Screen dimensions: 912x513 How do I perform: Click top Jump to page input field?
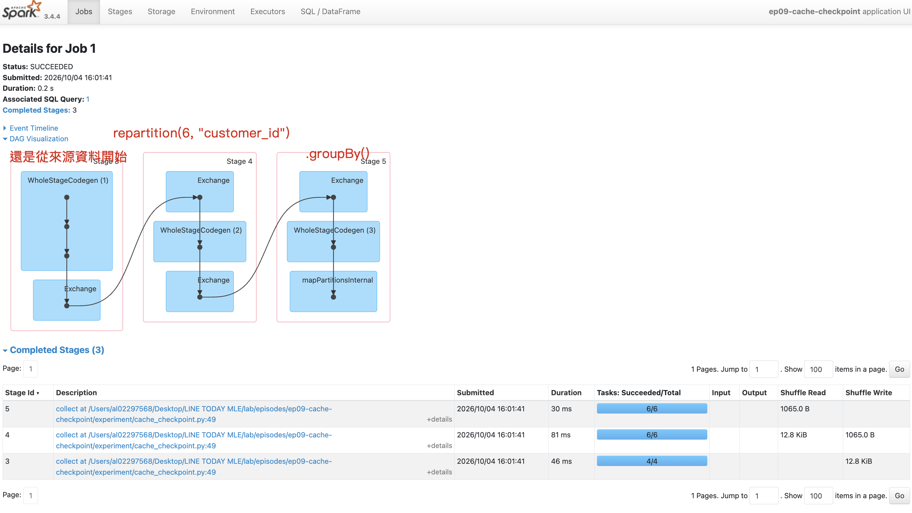(x=764, y=369)
